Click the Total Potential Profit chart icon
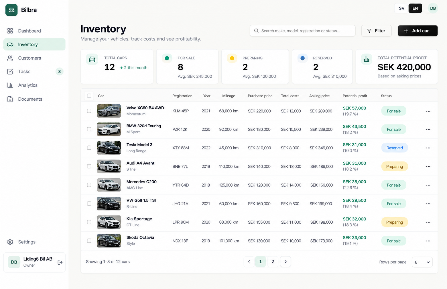Image resolution: width=447 pixels, height=289 pixels. point(367,59)
